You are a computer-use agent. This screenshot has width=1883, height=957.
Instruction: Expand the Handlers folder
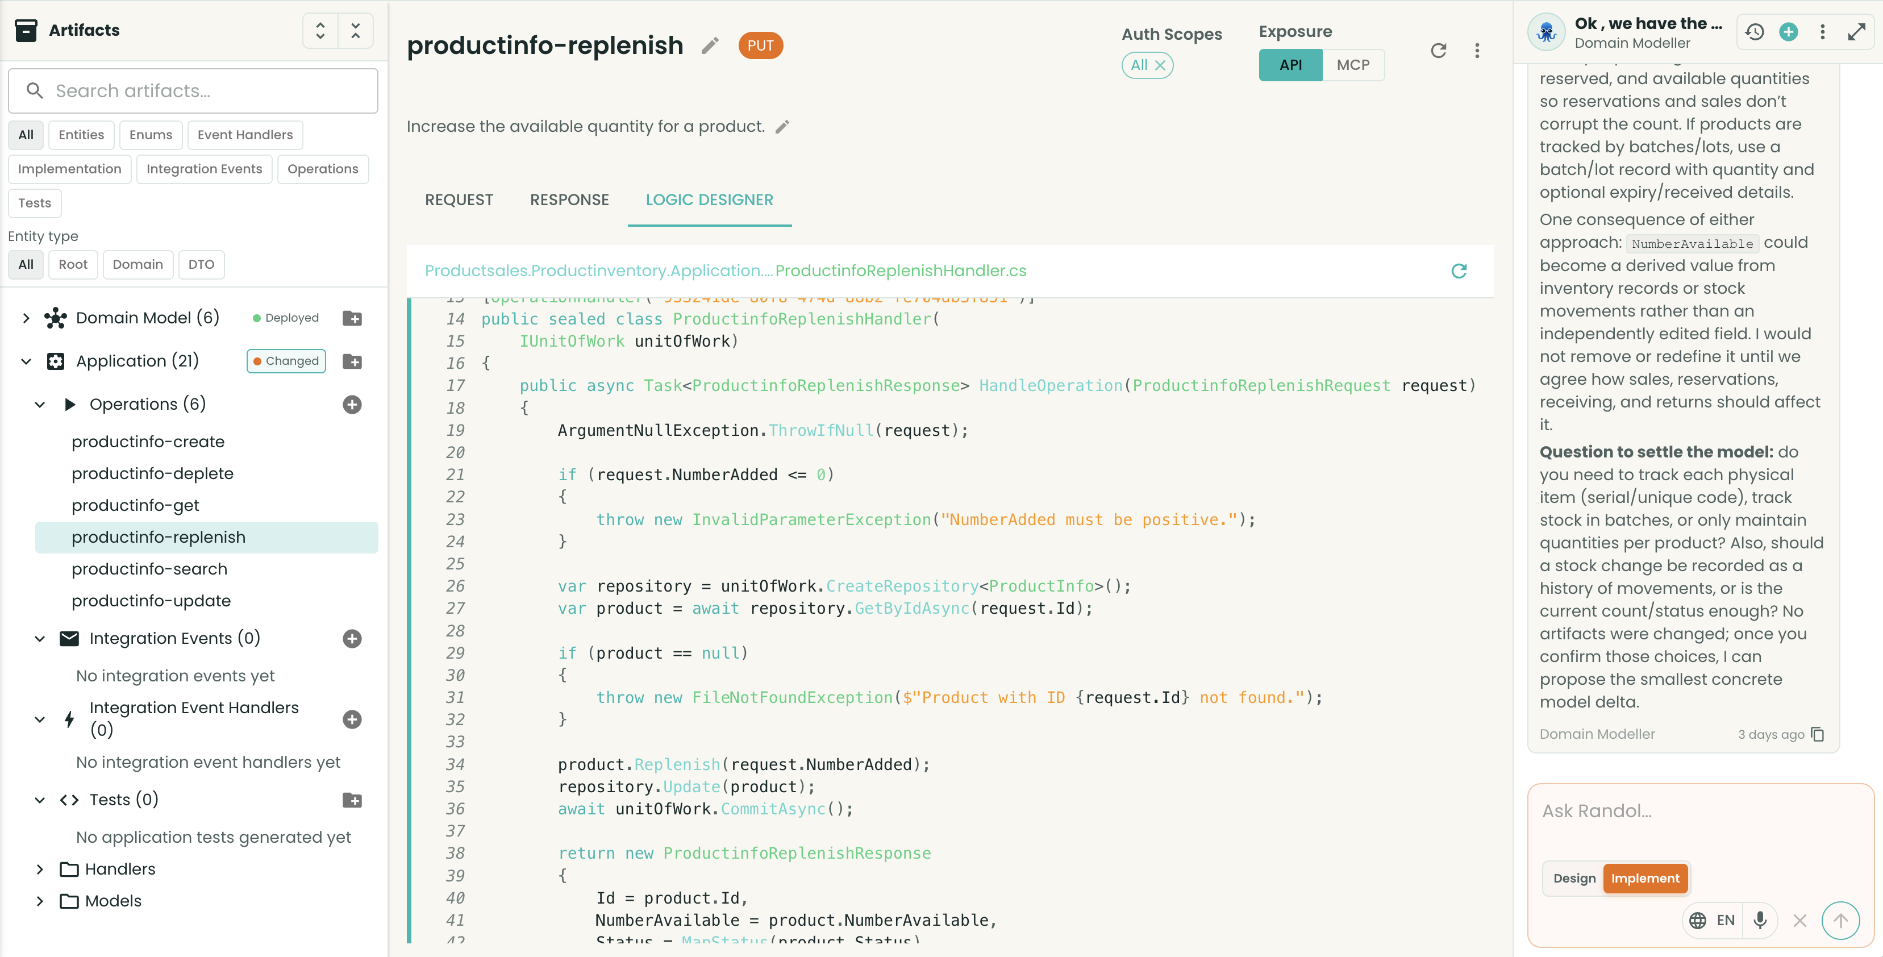40,869
